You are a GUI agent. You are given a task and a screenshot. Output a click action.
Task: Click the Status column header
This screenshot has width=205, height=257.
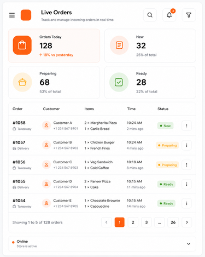pos(163,109)
